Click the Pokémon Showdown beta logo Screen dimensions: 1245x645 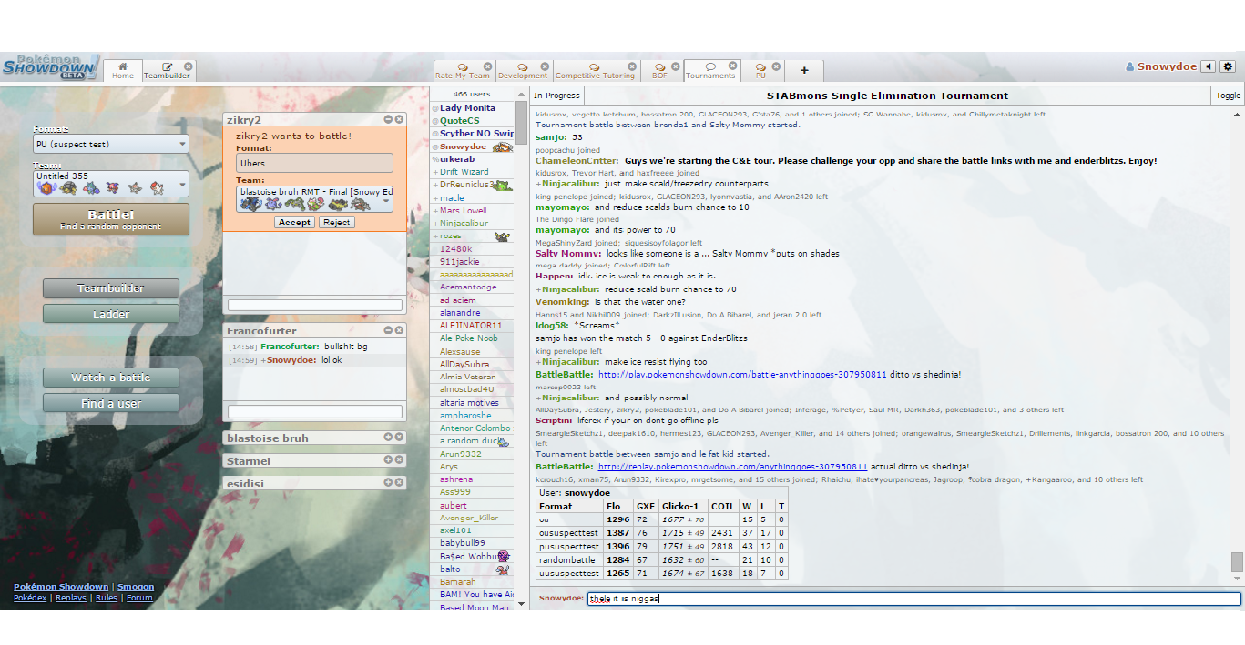point(50,66)
